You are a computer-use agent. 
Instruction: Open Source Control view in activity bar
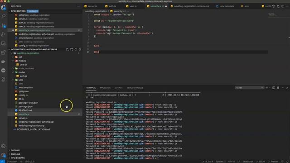(3, 25)
